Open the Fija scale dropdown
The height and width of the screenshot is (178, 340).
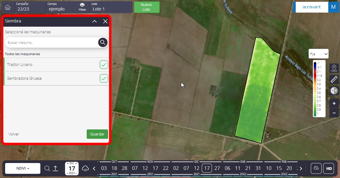pos(319,54)
